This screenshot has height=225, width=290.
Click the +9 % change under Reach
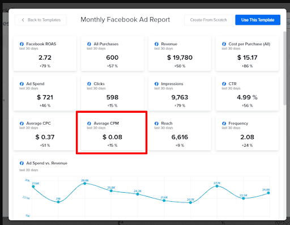[180, 145]
